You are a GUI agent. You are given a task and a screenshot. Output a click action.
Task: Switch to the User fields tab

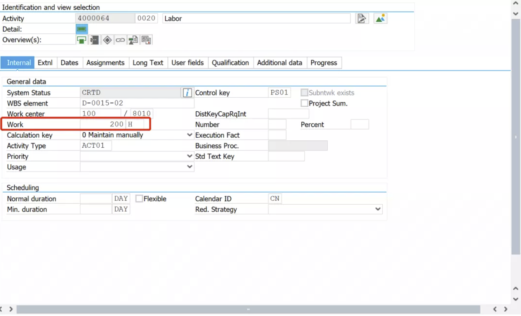pyautogui.click(x=188, y=63)
